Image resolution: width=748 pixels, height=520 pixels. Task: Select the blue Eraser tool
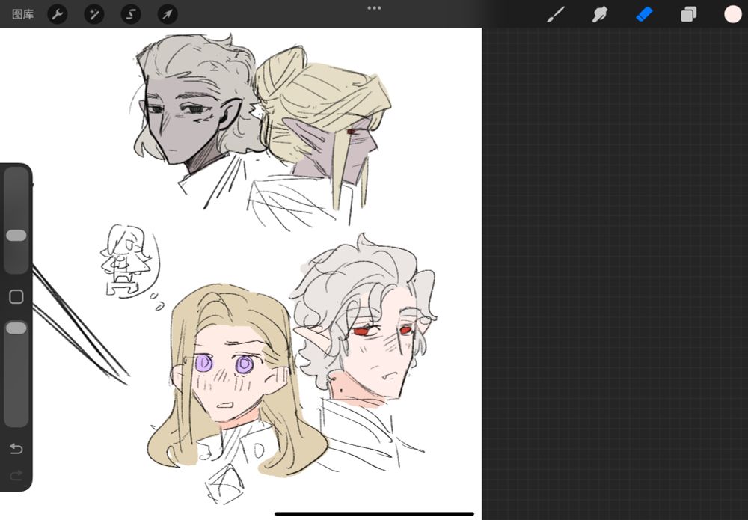point(644,14)
